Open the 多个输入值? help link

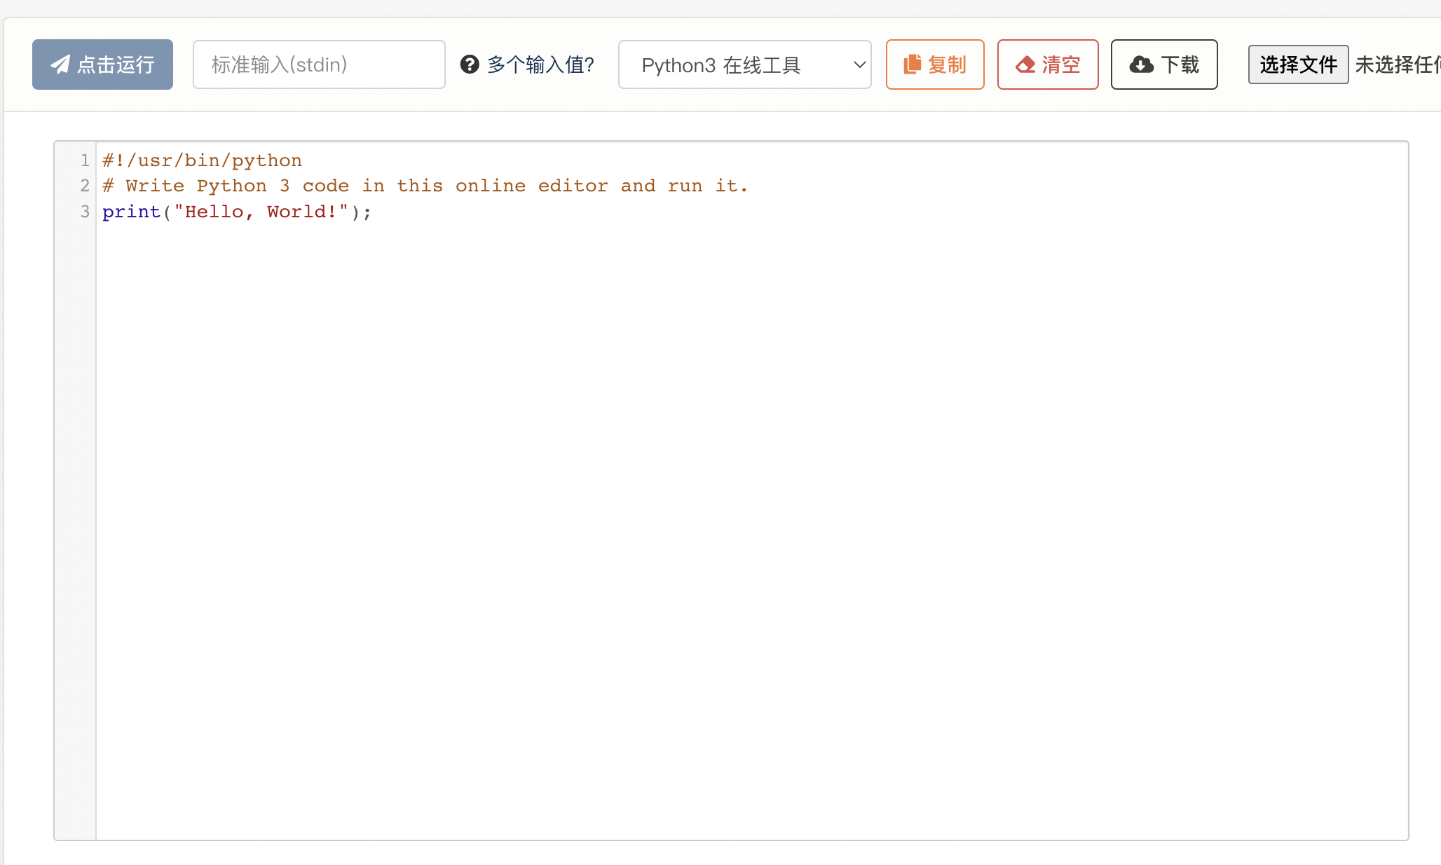click(540, 64)
